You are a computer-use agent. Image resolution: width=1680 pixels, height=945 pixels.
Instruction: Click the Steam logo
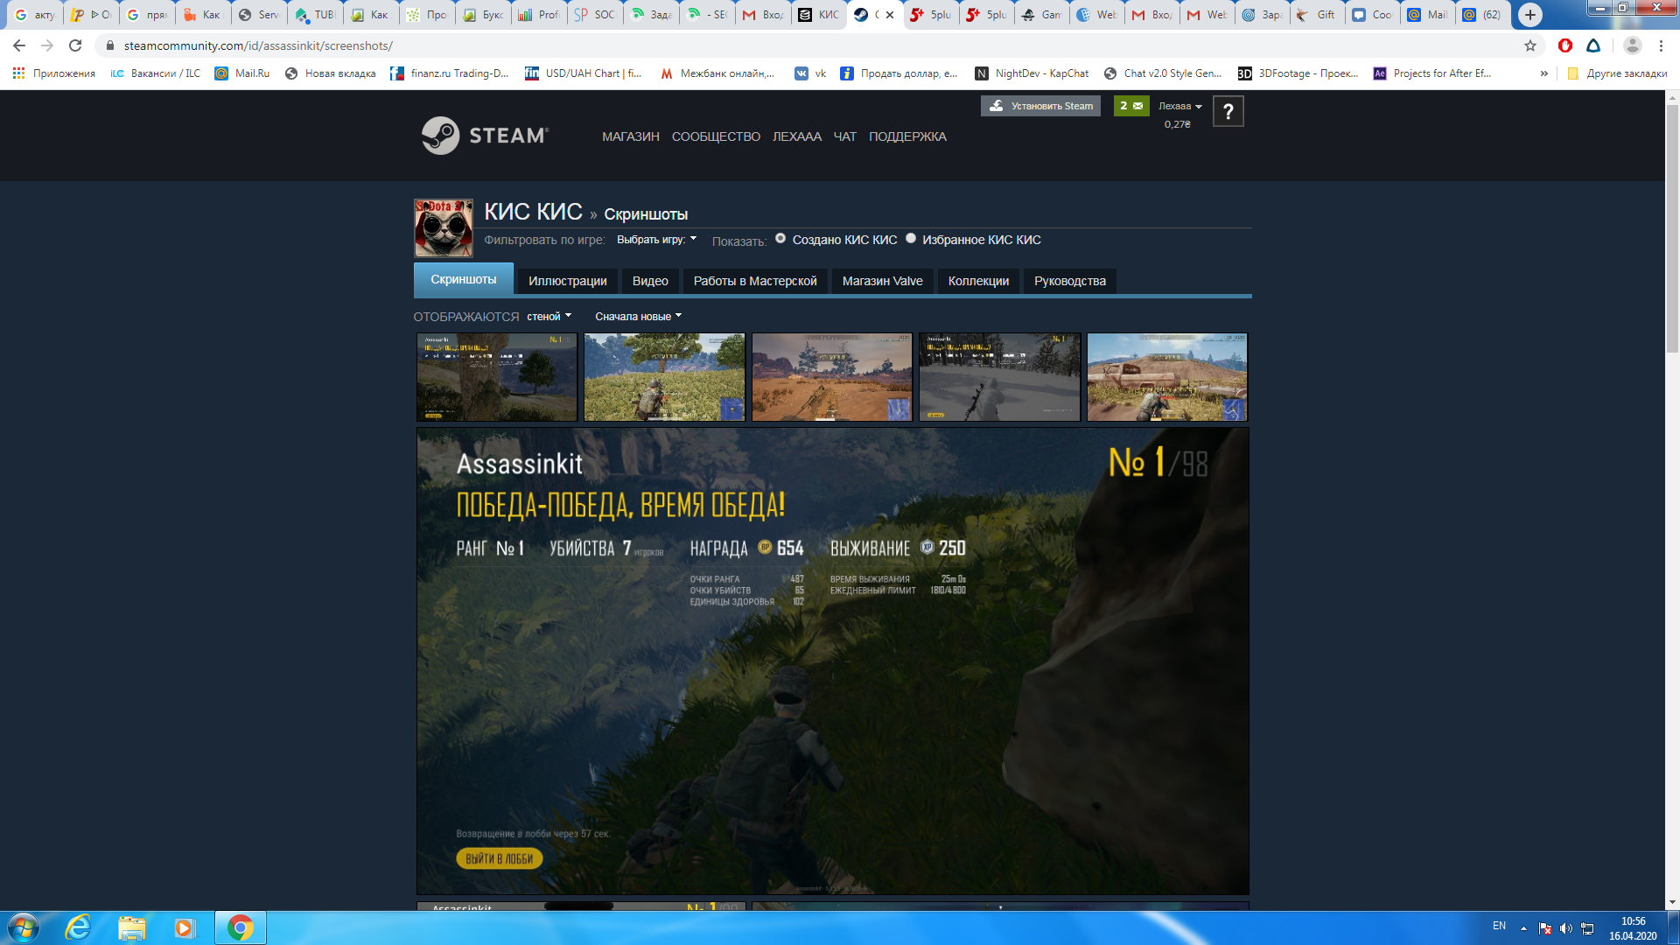point(485,136)
